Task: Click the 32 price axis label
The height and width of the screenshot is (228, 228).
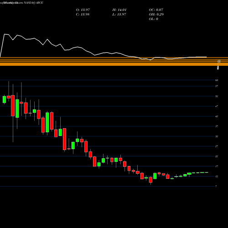Action: coord(217,136)
